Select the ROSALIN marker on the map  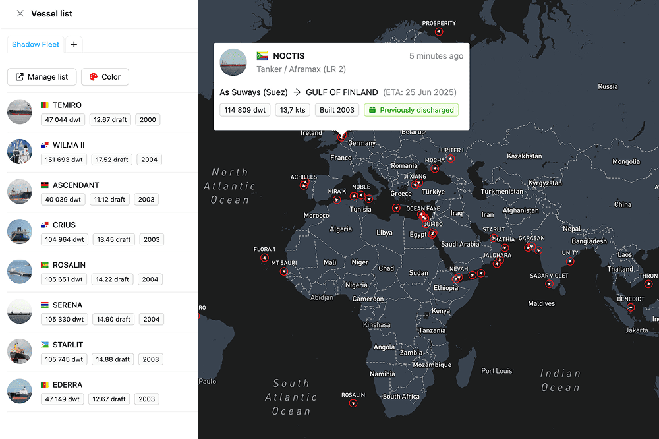tap(353, 403)
